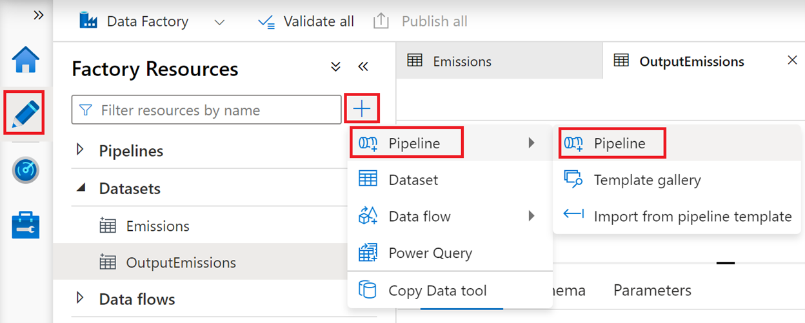Image resolution: width=805 pixels, height=323 pixels.
Task: Collapse the Datasets tree node
Action: click(81, 188)
